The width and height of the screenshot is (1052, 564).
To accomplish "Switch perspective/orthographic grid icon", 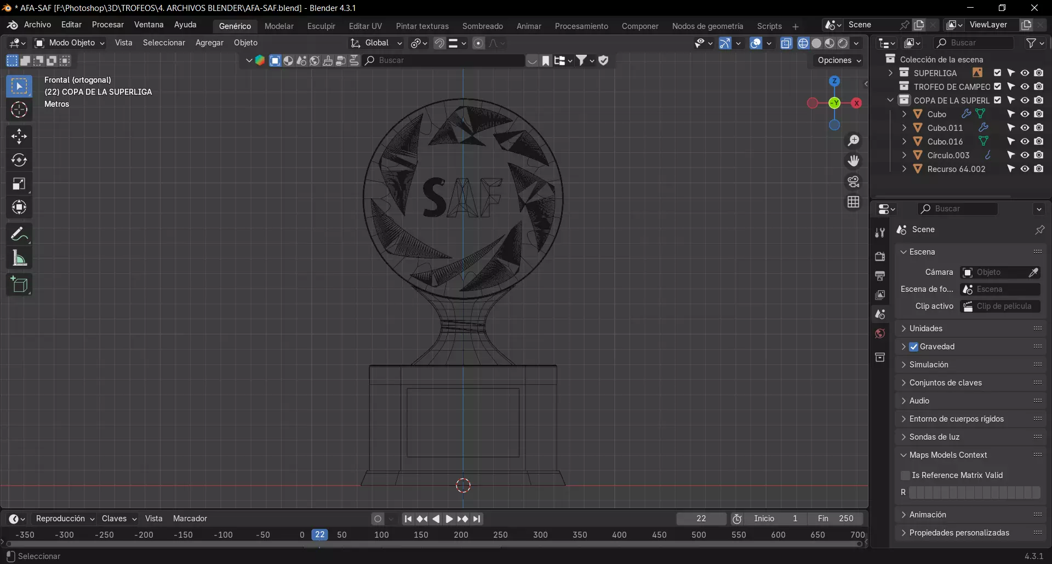I will (x=854, y=202).
